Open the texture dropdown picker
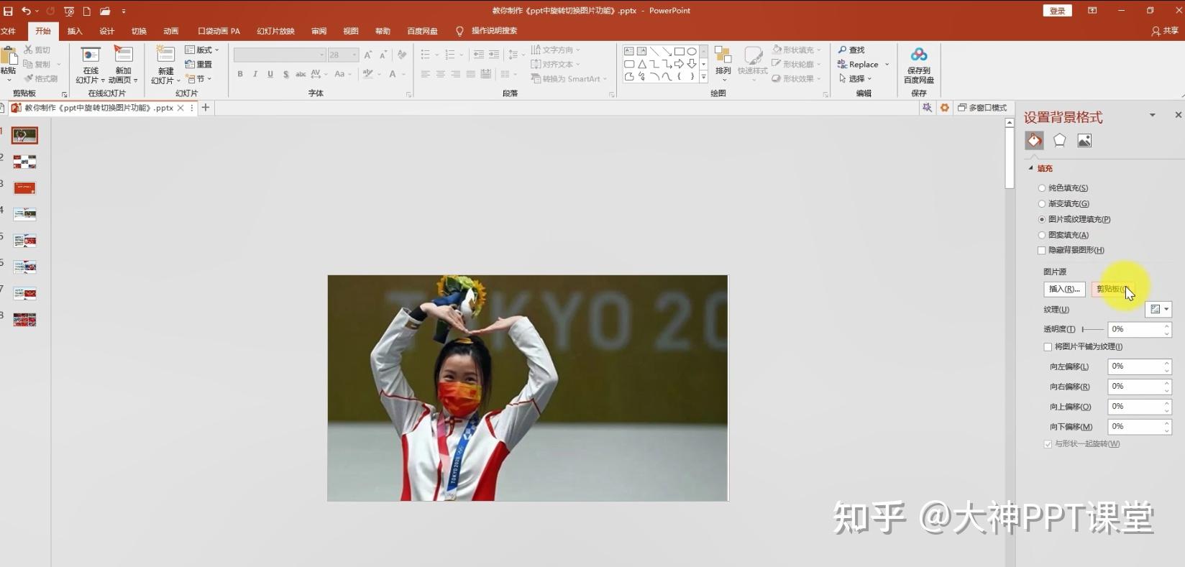1185x567 pixels. click(x=1158, y=310)
